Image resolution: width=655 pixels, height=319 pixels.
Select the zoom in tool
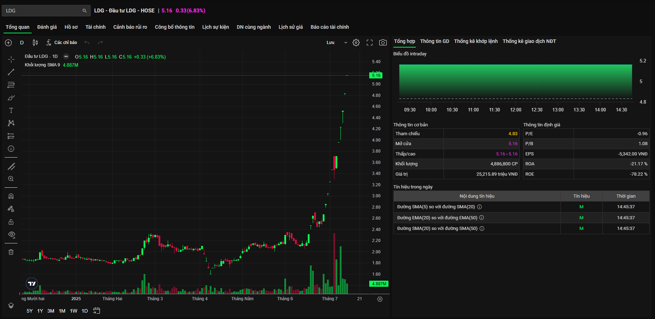coord(11,179)
